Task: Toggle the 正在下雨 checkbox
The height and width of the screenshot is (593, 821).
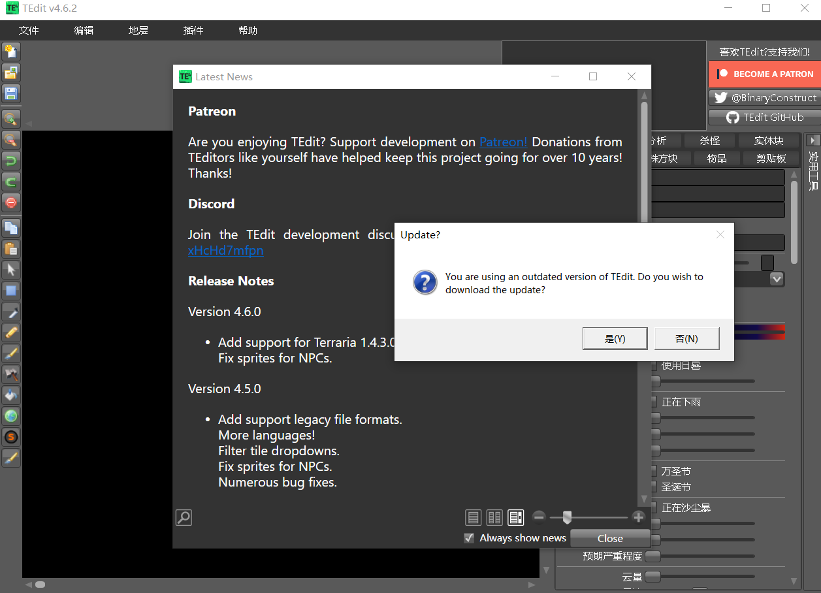Action: (x=654, y=402)
